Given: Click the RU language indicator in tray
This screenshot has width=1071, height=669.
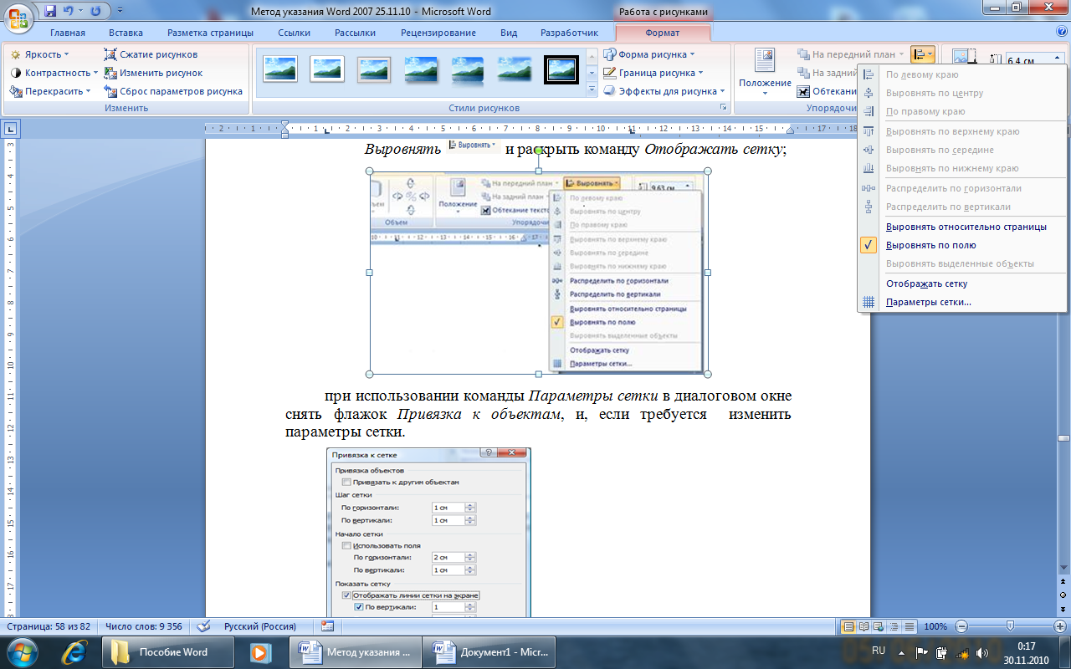Looking at the screenshot, I should [x=879, y=650].
